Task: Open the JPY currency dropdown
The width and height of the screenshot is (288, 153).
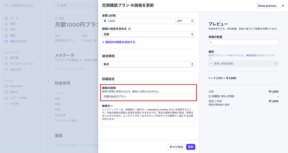Action: (185, 21)
